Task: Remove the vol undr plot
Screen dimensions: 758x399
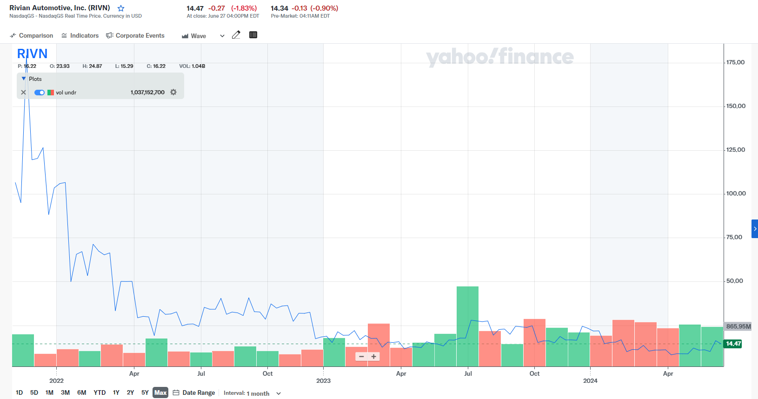Action: pos(24,93)
